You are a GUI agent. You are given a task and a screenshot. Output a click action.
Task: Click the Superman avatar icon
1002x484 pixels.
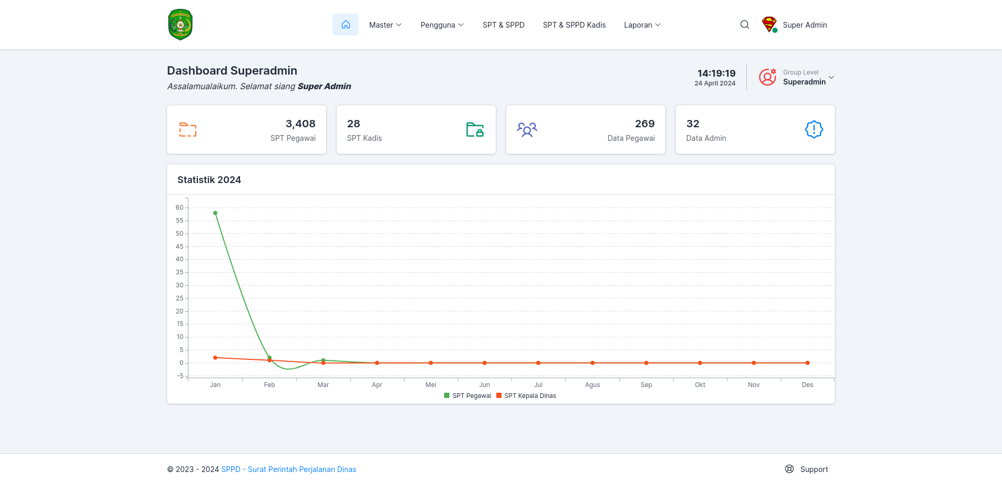pos(769,25)
